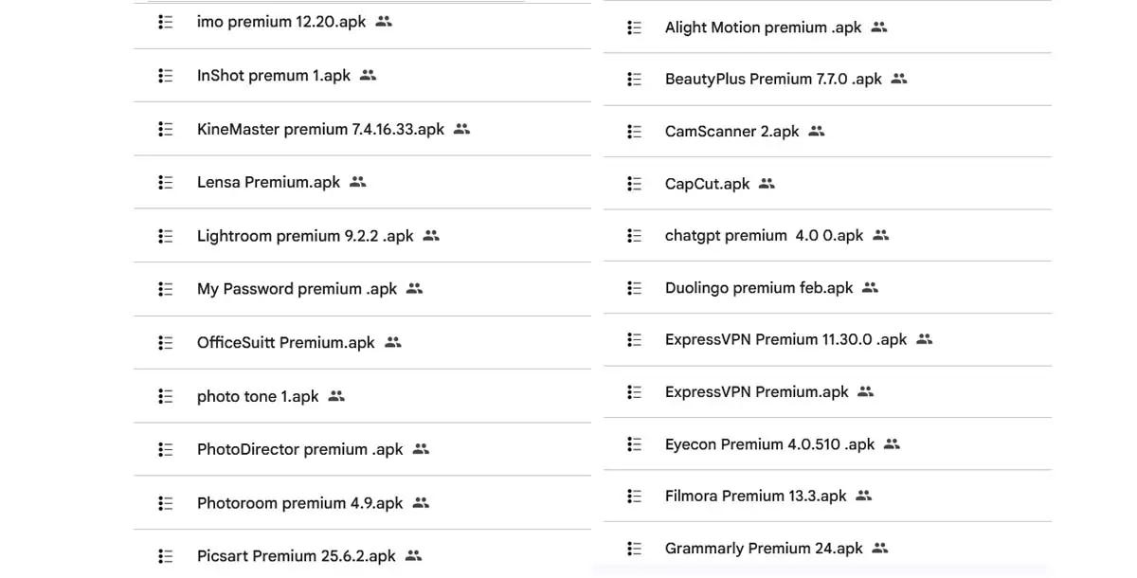Open BeautyPlus Premium 7.7.0 .apk
Screen dimensions: 1137x578
[773, 80]
